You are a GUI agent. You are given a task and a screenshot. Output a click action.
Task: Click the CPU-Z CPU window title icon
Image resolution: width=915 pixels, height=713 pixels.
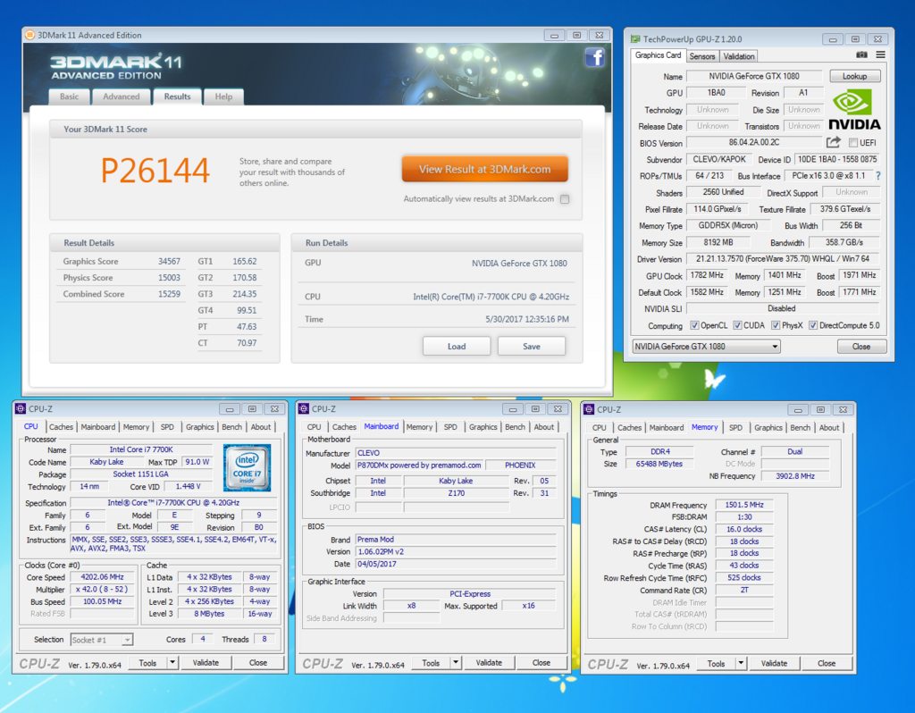pos(21,409)
